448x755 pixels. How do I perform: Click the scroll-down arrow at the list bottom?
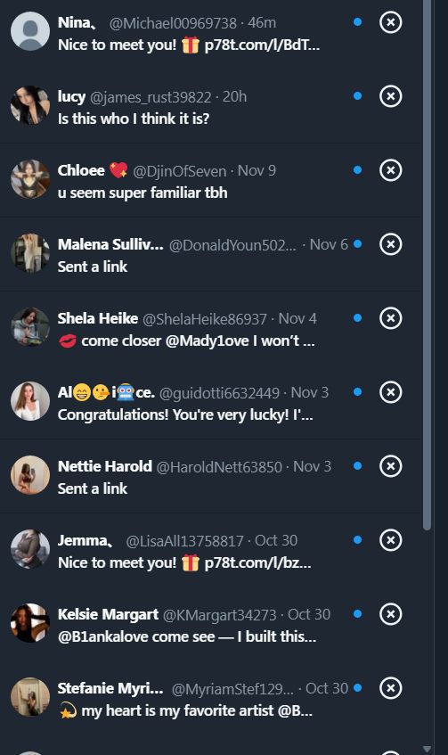point(427,750)
